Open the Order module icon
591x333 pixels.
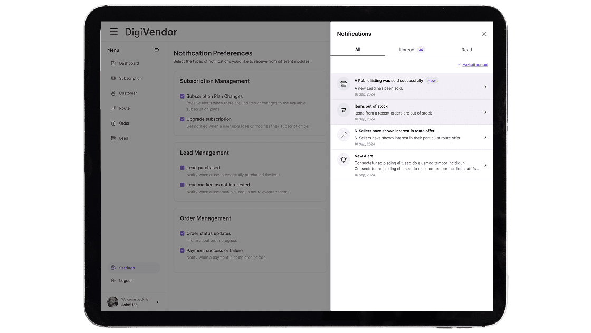pyautogui.click(x=113, y=123)
